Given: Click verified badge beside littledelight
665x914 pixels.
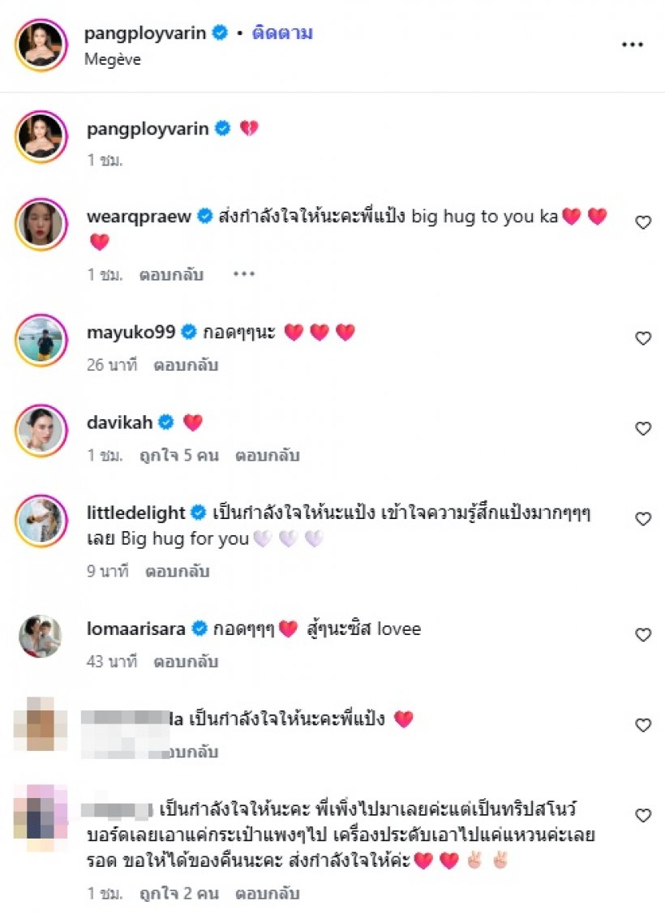Looking at the screenshot, I should click(196, 512).
